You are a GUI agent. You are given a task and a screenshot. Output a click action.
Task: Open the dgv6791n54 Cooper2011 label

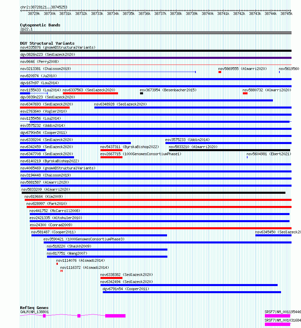[x=126, y=289]
